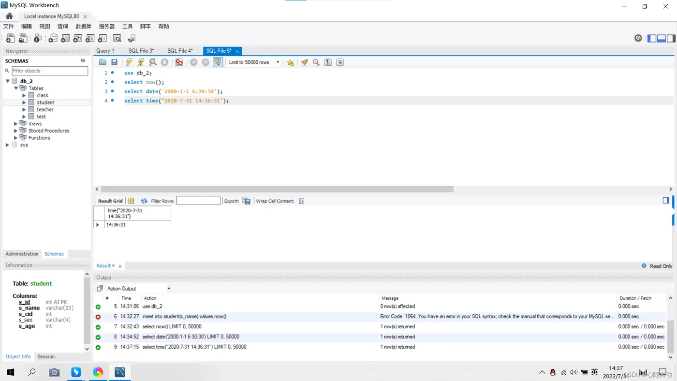Expand the sys schema
677x381 pixels.
(8, 145)
